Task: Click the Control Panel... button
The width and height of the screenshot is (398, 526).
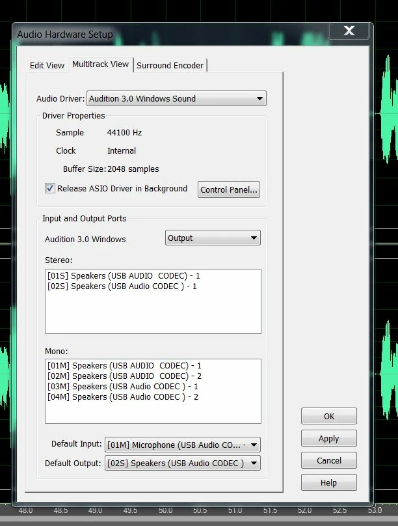Action: click(x=229, y=189)
